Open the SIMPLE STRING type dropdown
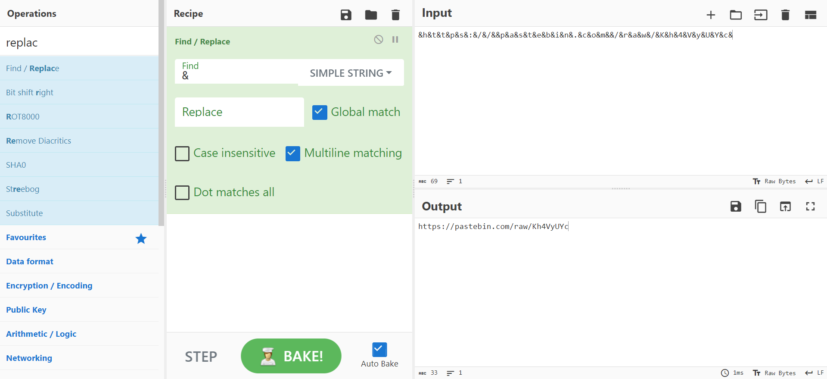This screenshot has width=827, height=379. (351, 73)
